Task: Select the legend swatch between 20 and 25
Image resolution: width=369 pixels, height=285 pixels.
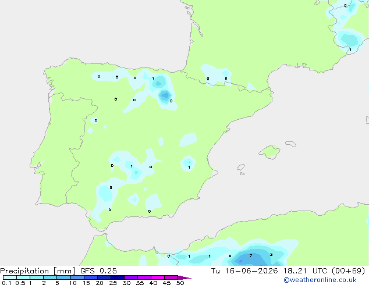Action: 104,277
